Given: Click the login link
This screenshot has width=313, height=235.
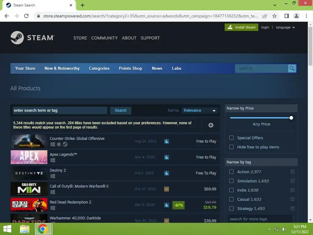Looking at the screenshot, I should tap(265, 27).
